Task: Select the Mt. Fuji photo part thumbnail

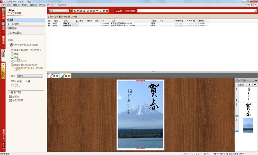Action: pyautogui.click(x=248, y=125)
